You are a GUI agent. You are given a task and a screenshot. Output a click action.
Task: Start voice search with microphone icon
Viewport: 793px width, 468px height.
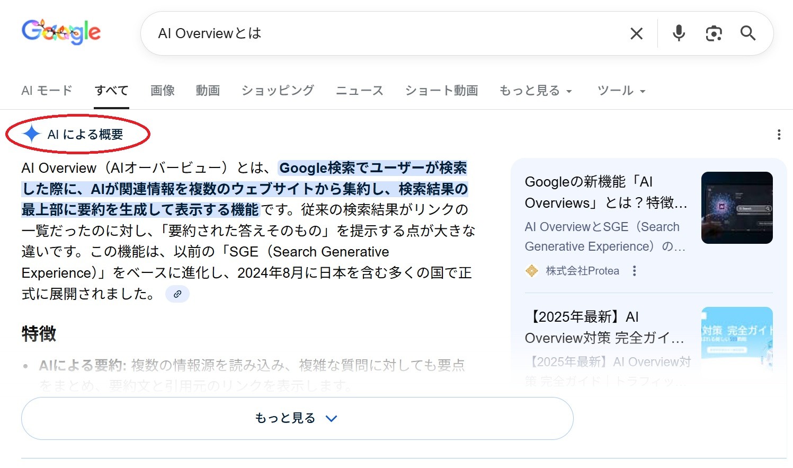[x=679, y=33]
